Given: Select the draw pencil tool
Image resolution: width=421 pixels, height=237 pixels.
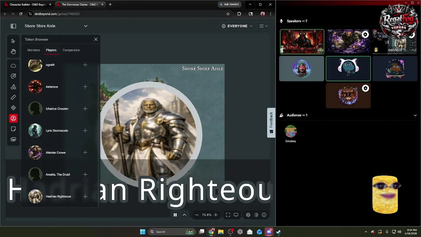Looking at the screenshot, I should [13, 76].
